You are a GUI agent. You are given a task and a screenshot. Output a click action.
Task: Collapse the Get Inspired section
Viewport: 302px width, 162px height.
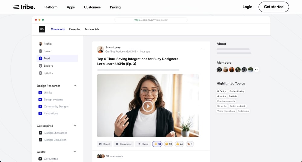click(75, 126)
